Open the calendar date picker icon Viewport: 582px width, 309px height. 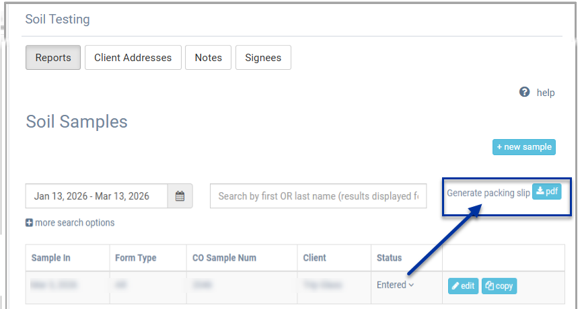(180, 196)
